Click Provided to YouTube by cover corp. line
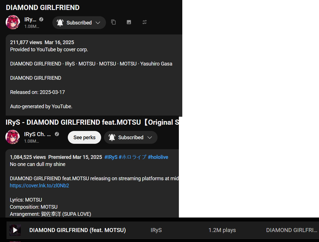 (x=49, y=50)
